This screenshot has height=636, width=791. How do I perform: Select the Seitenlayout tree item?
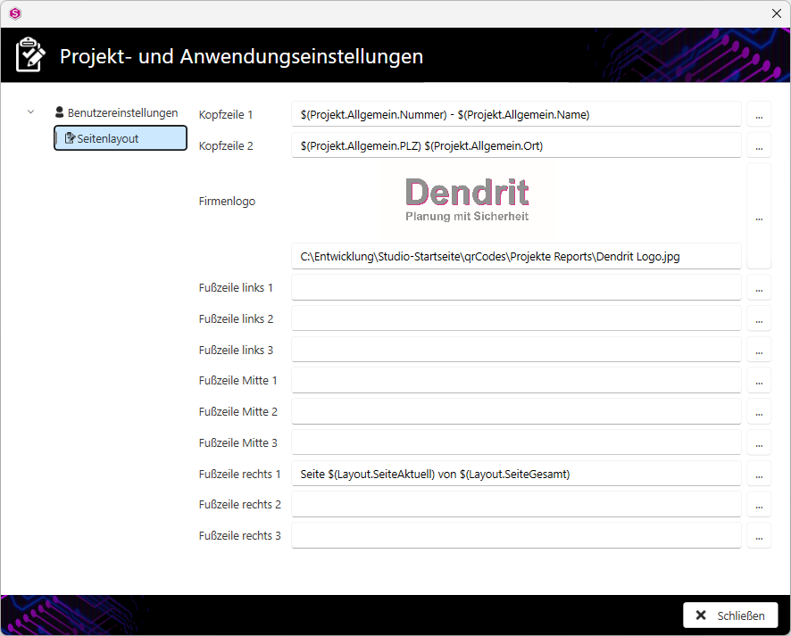coord(121,138)
